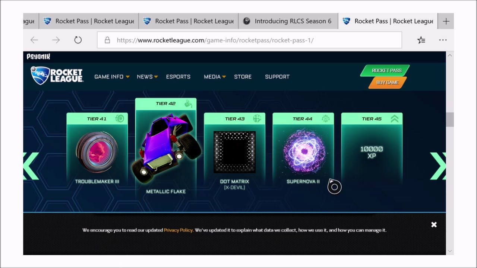Open the Store menu item
The width and height of the screenshot is (477, 268).
[243, 77]
